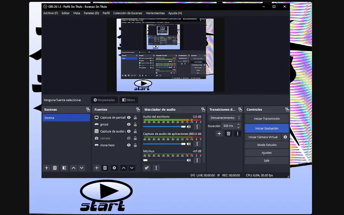Add a new transition with plus
This screenshot has height=215, width=344.
[x=219, y=134]
